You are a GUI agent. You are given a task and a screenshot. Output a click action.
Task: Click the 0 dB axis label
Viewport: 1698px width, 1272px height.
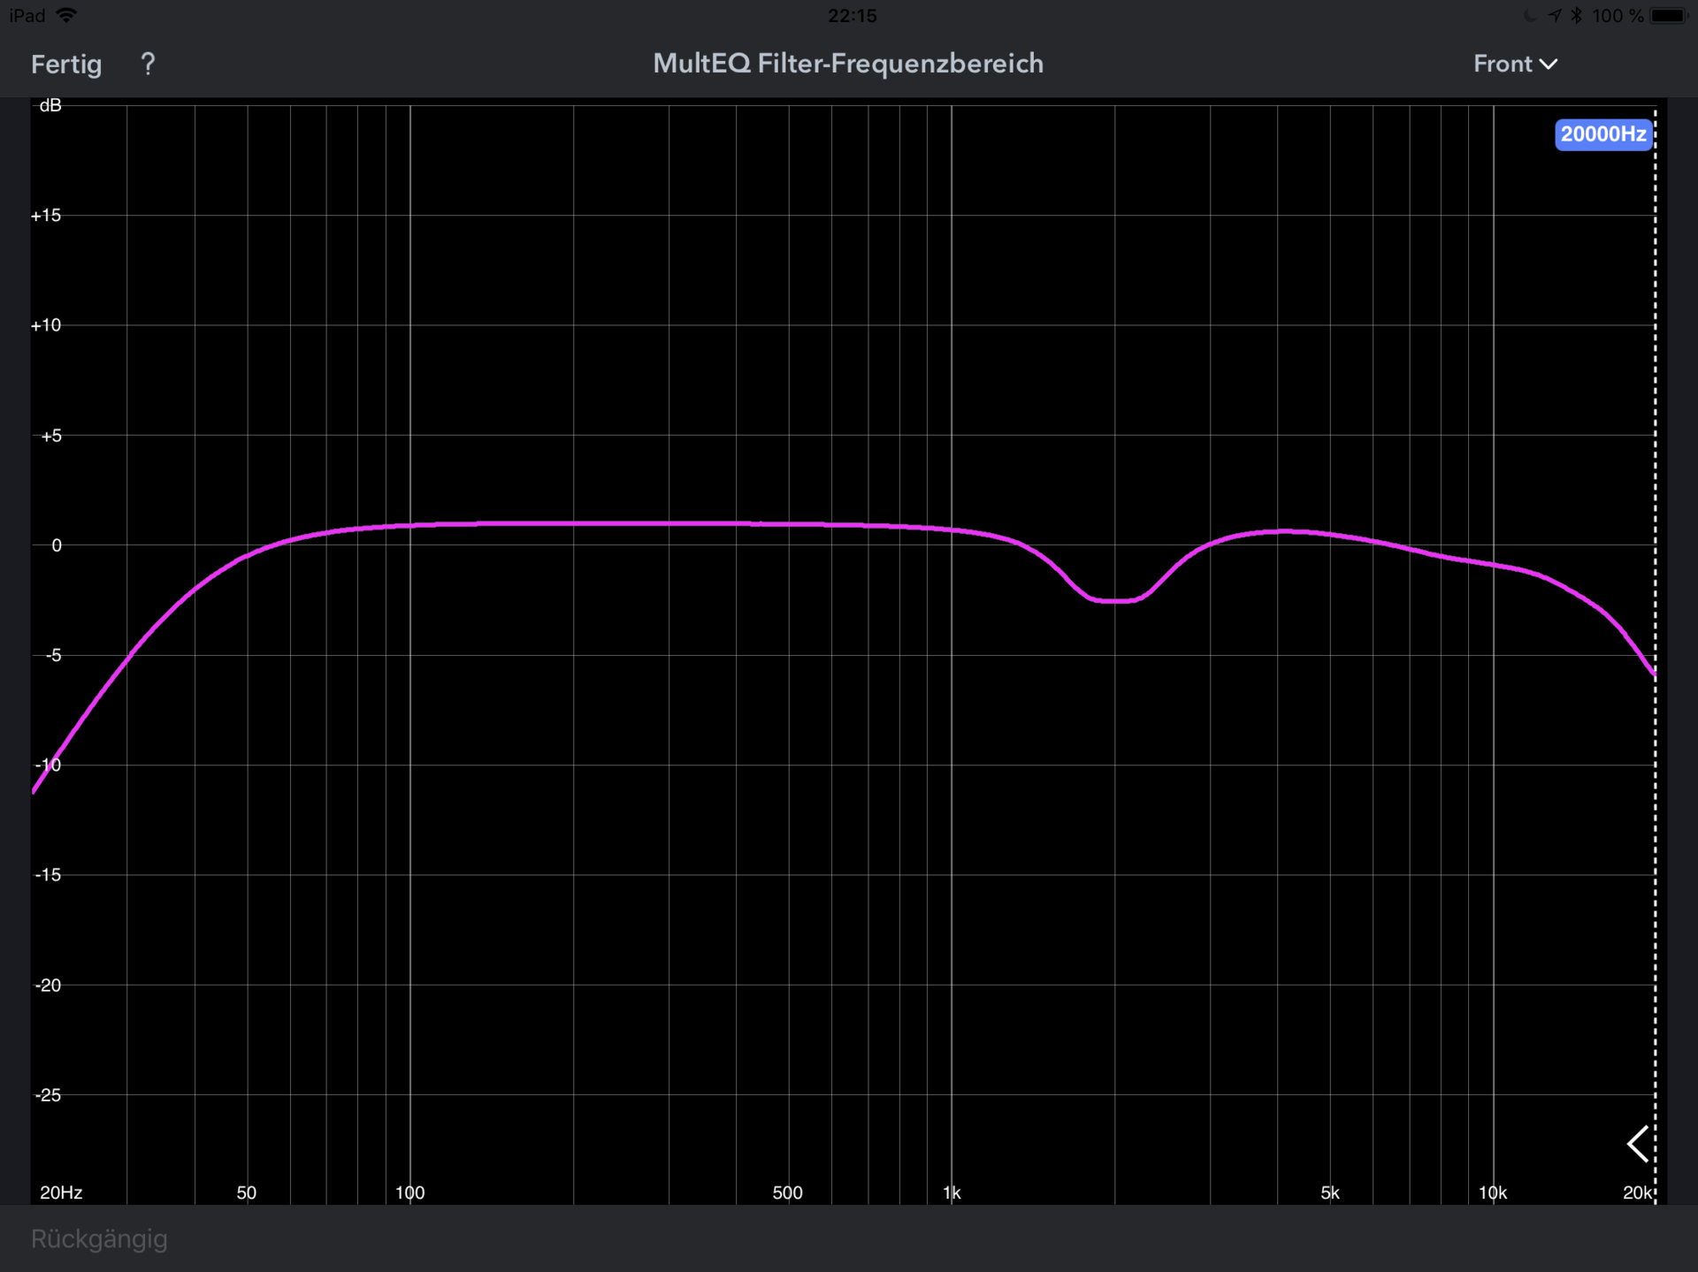tap(57, 545)
